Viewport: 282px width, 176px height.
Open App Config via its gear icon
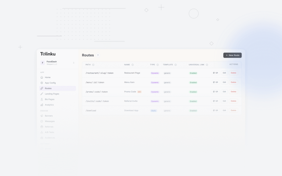point(42,83)
